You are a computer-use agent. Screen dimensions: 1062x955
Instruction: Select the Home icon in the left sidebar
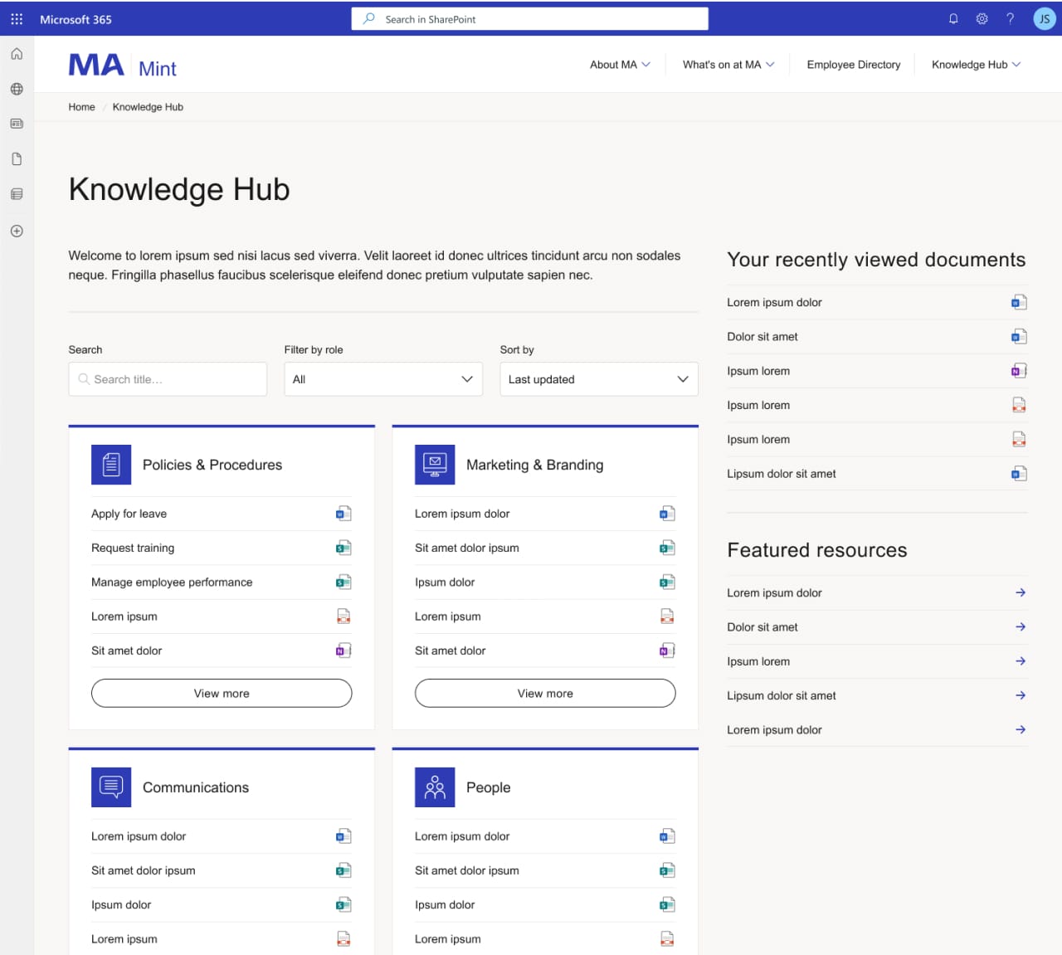click(x=17, y=53)
